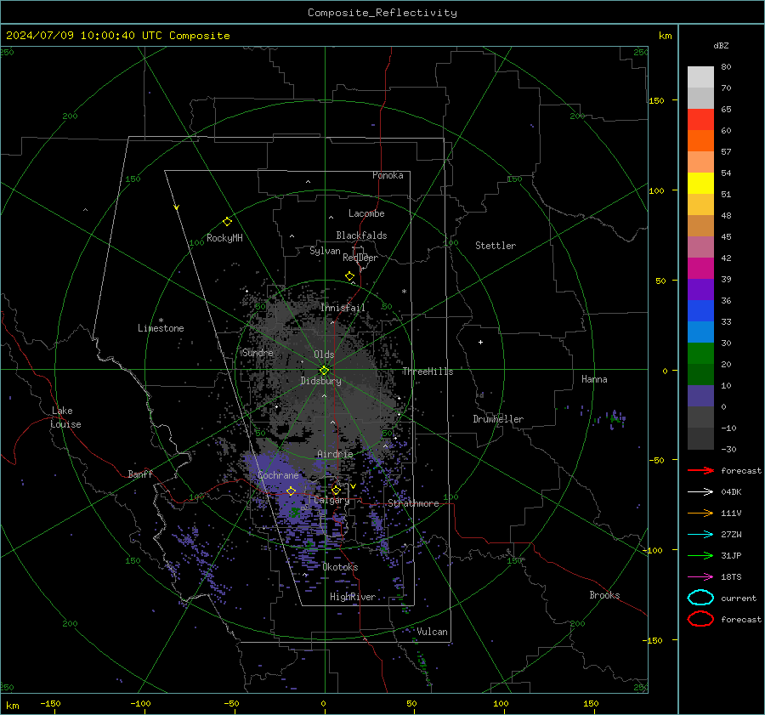The image size is (765, 715).
Task: Click the Brooks town label
Action: click(604, 595)
